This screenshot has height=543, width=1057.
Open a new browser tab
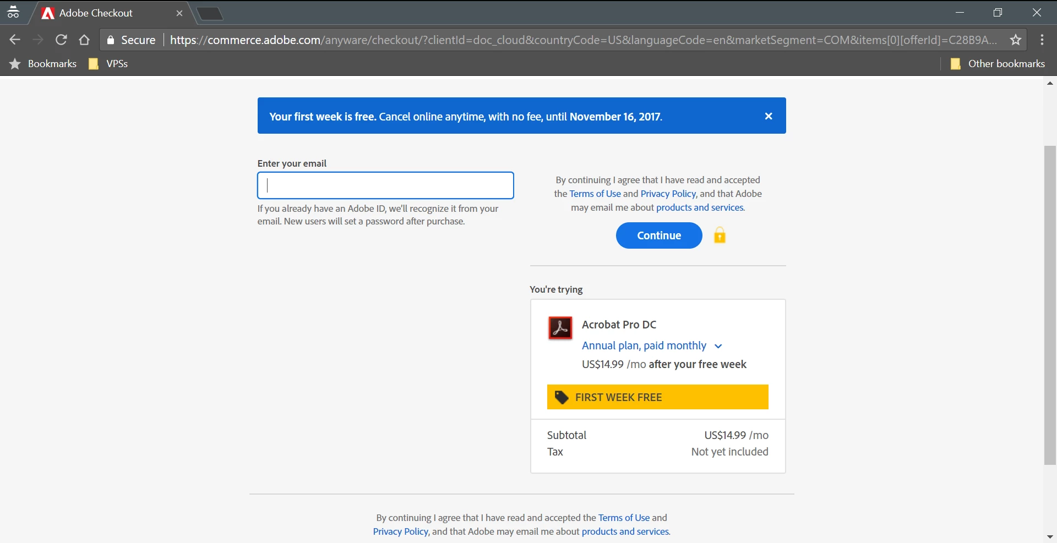pyautogui.click(x=210, y=14)
